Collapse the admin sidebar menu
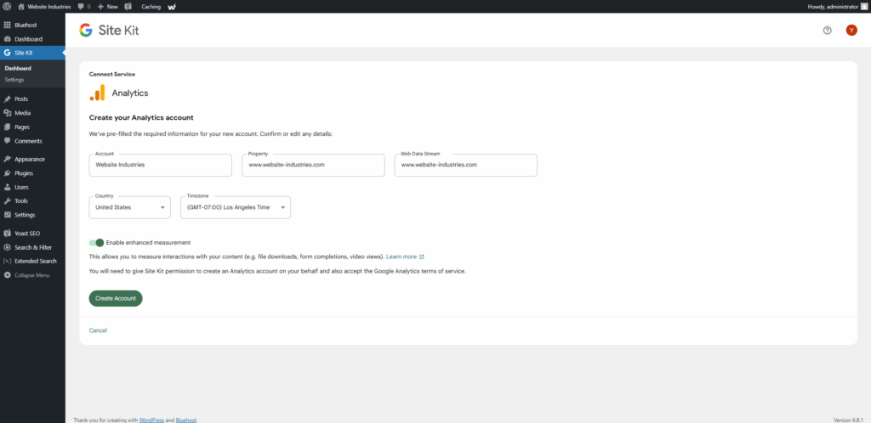Screen dimensions: 871x423 click(31, 275)
